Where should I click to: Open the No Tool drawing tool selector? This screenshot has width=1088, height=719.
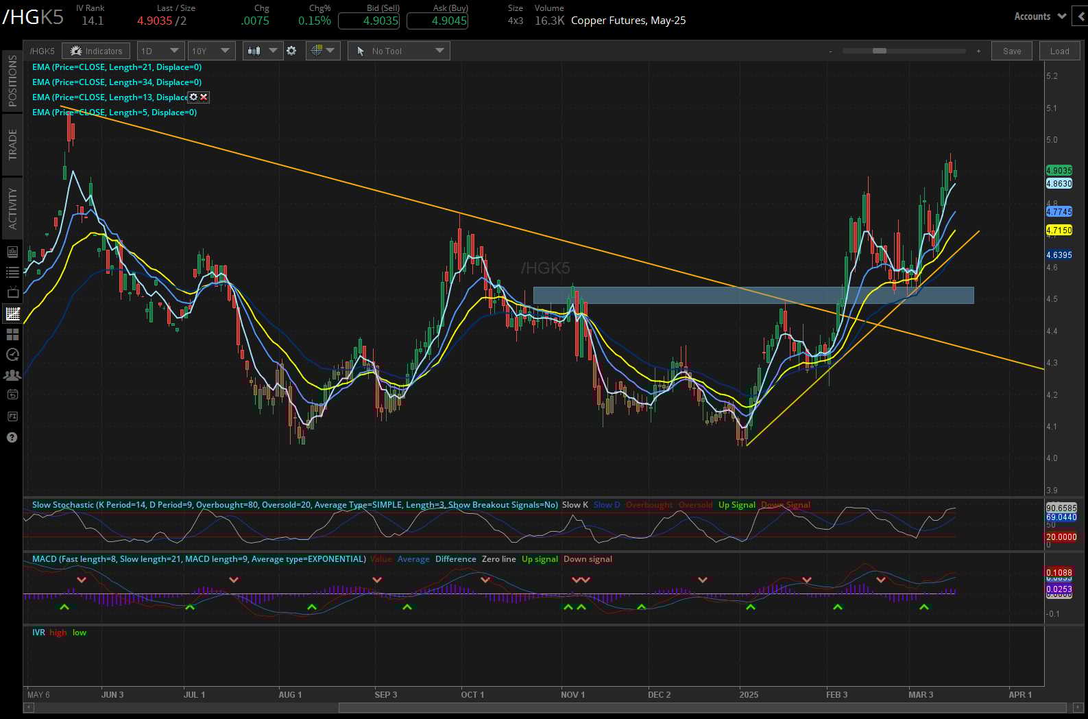tap(399, 51)
